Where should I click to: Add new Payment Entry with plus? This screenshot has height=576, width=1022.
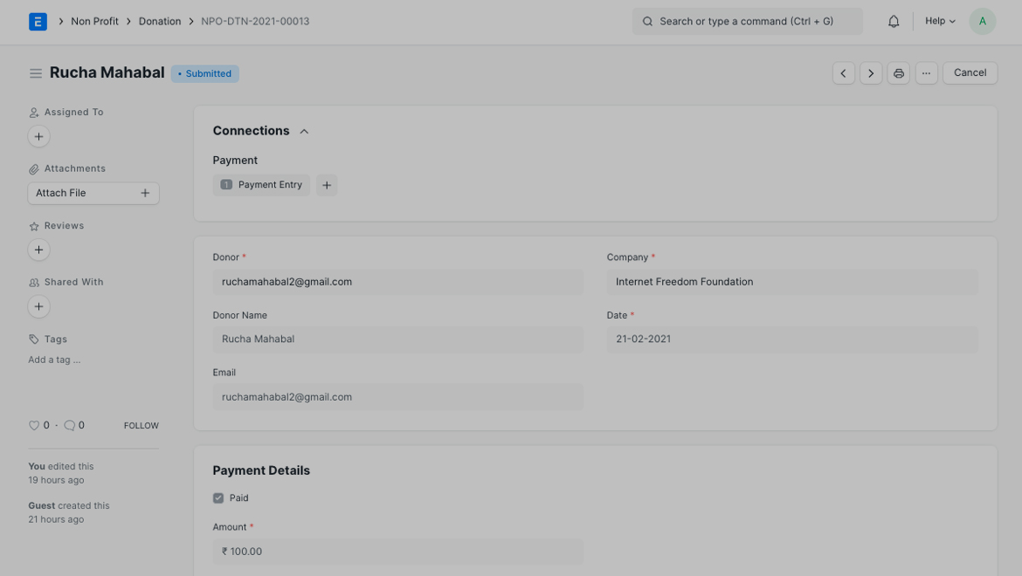pyautogui.click(x=327, y=185)
